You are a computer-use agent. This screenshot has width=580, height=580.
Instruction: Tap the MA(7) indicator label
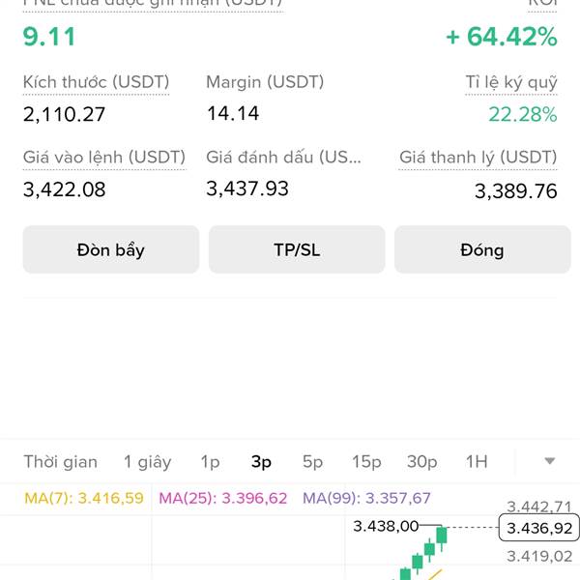pos(83,499)
